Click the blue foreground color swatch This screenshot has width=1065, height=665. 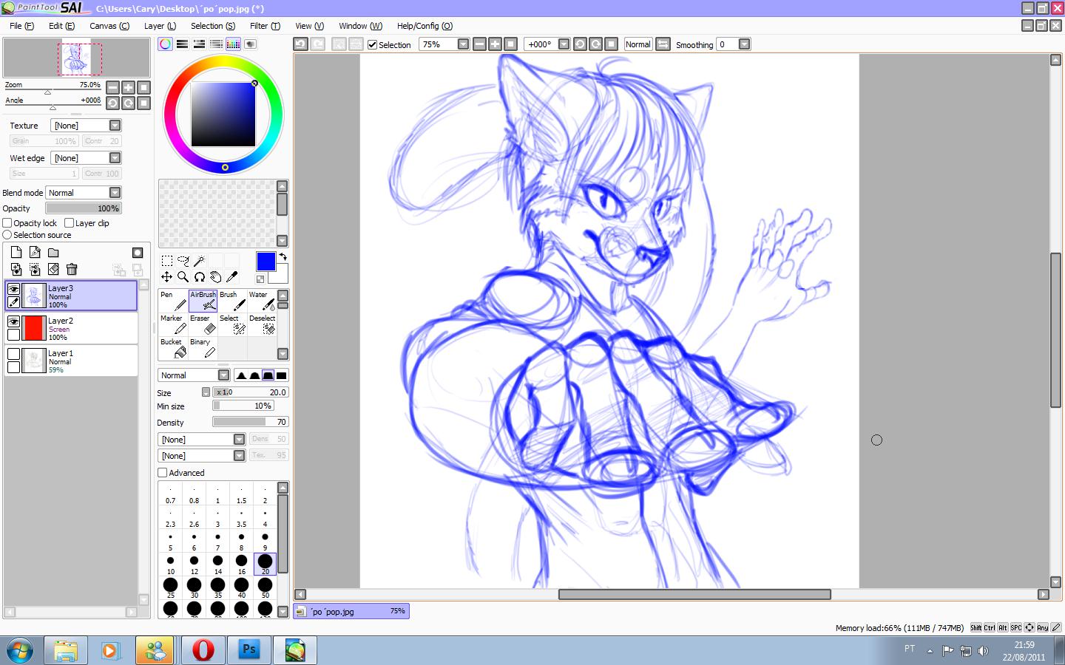[266, 262]
